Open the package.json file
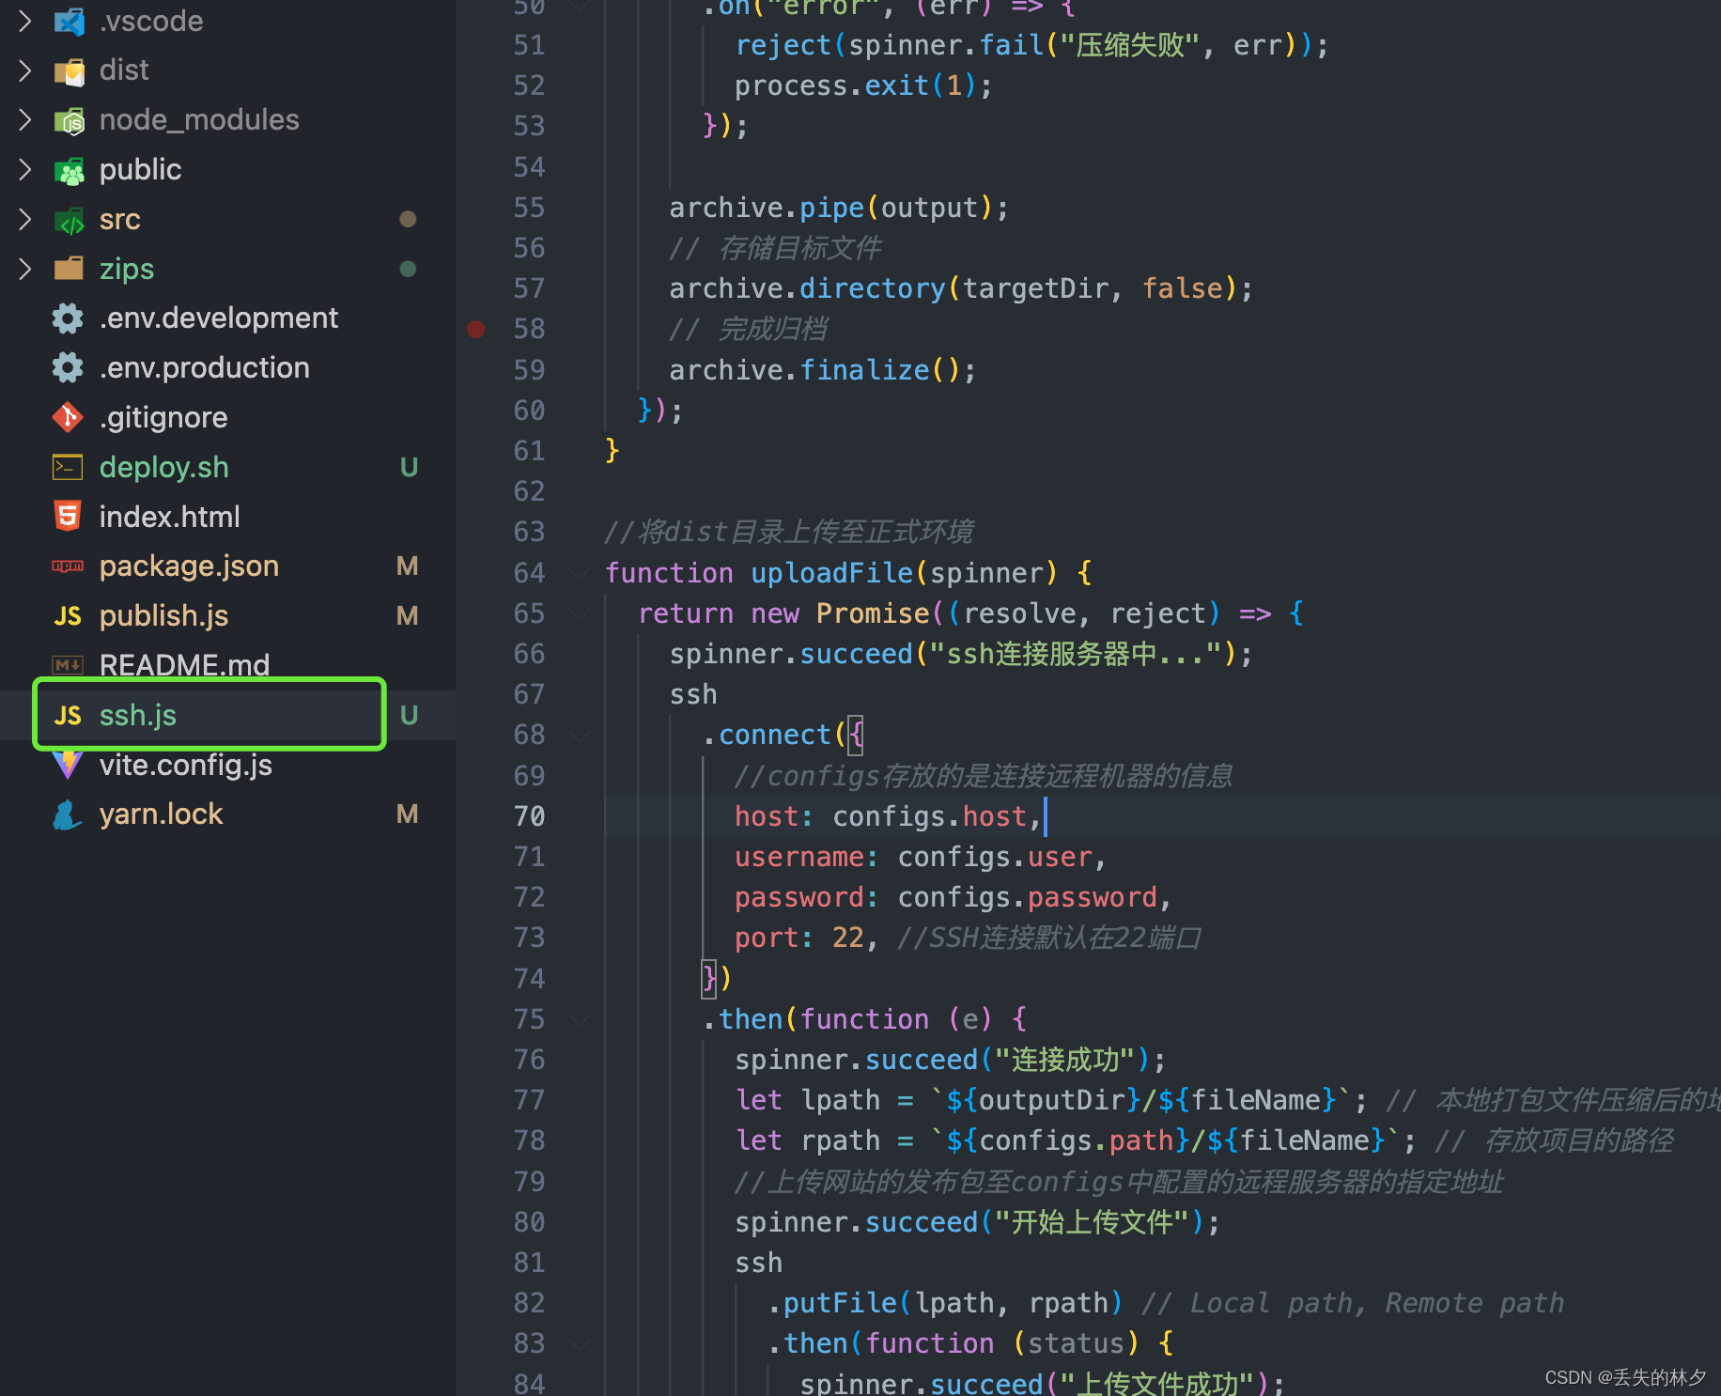 coord(189,566)
